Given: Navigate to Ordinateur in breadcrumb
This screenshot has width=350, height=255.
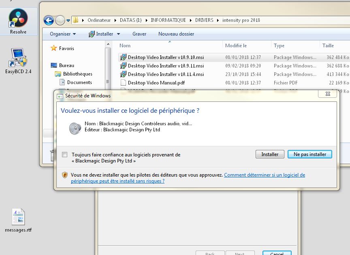Looking at the screenshot, I should [x=99, y=20].
